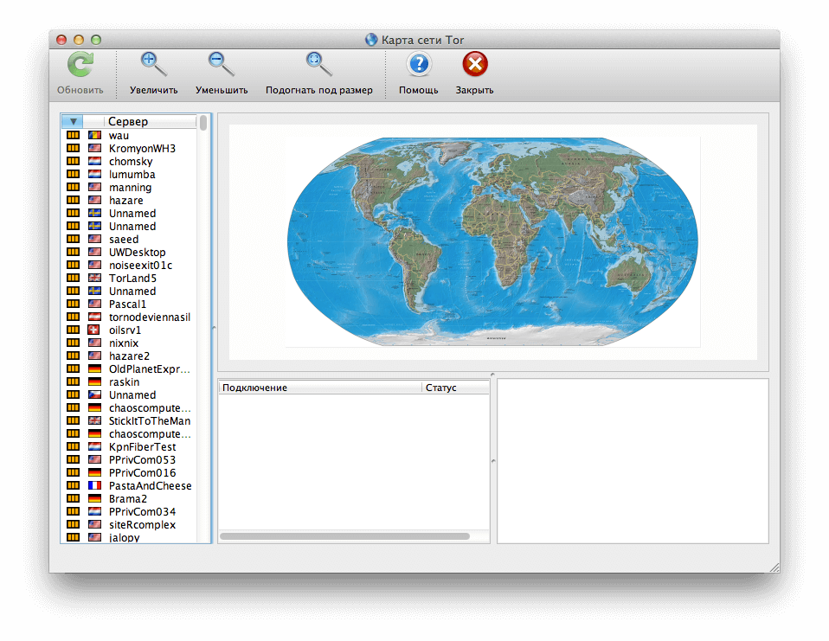This screenshot has height=641, width=829.
Task: Click the status bars icon beside UWDesktop
Action: [x=73, y=252]
